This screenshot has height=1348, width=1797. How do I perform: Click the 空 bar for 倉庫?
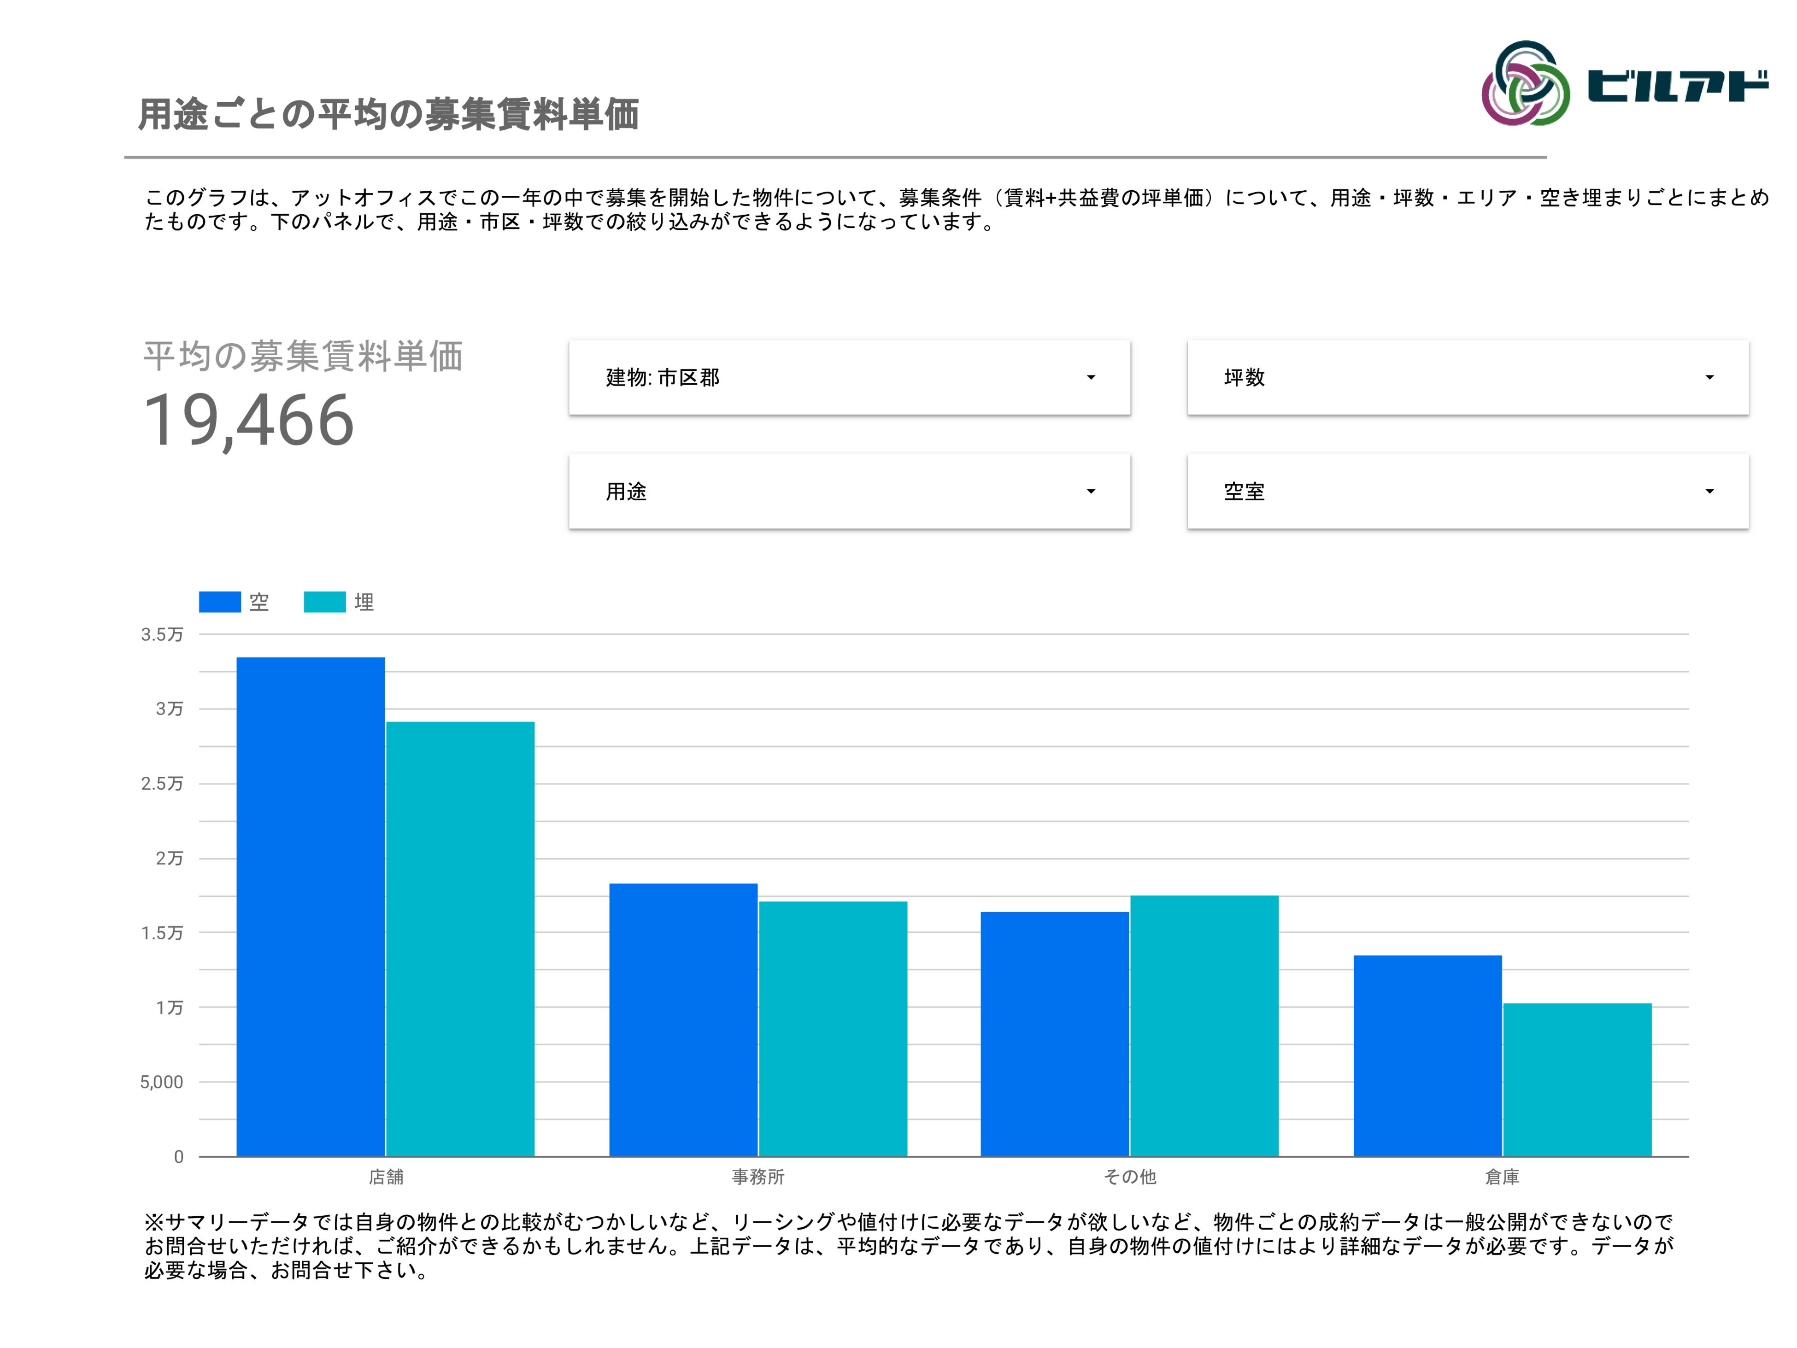click(x=1427, y=1055)
